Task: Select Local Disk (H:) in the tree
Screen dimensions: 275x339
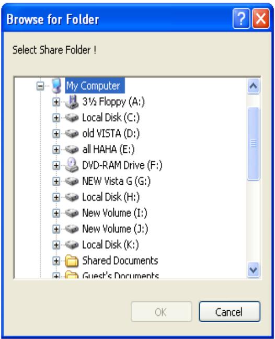Action: point(111,197)
